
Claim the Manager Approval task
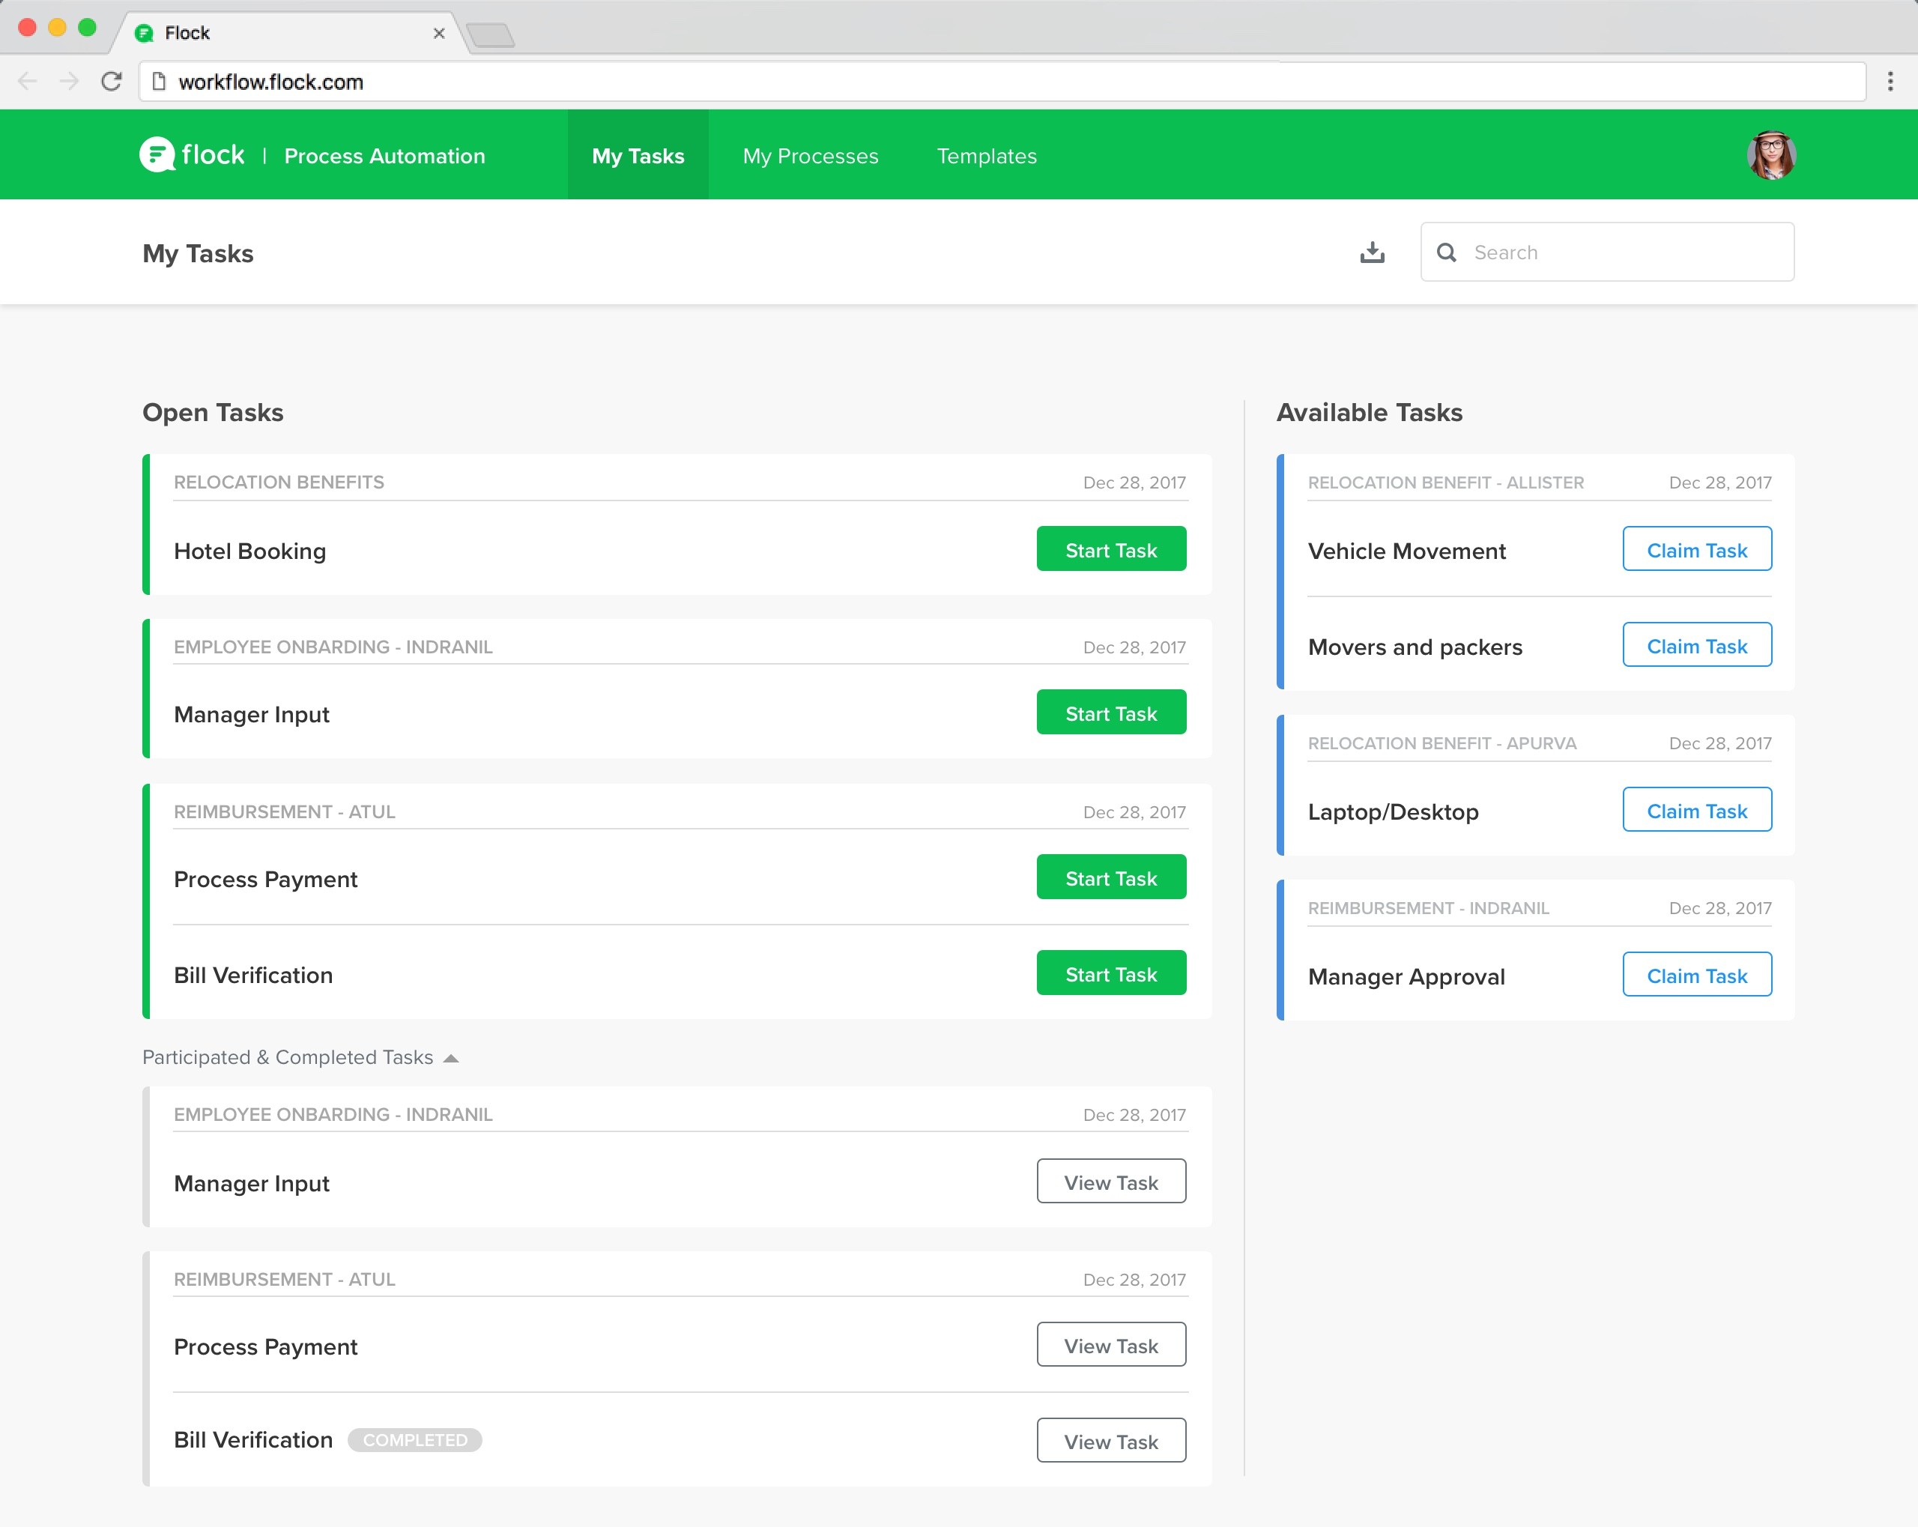click(1696, 976)
